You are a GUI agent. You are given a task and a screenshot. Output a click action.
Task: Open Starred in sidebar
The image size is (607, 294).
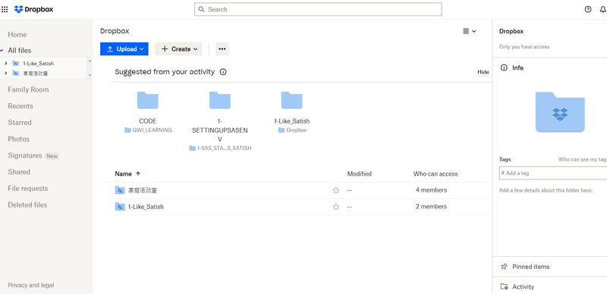point(20,123)
